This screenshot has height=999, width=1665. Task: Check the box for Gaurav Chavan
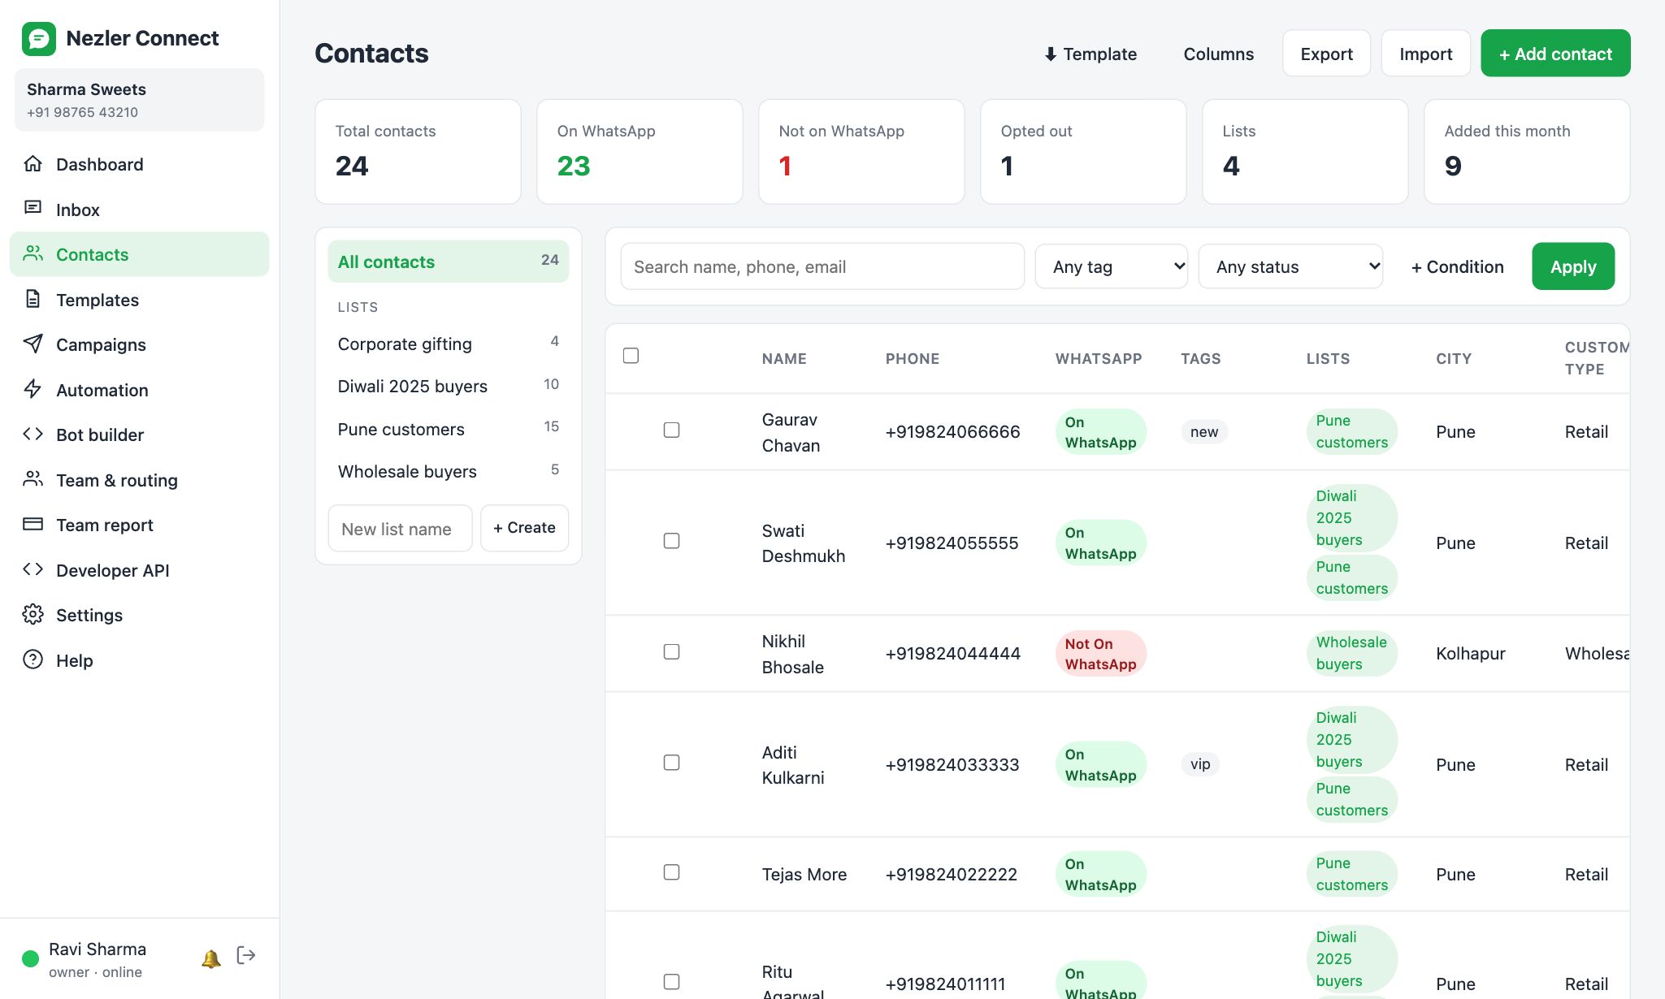tap(671, 430)
